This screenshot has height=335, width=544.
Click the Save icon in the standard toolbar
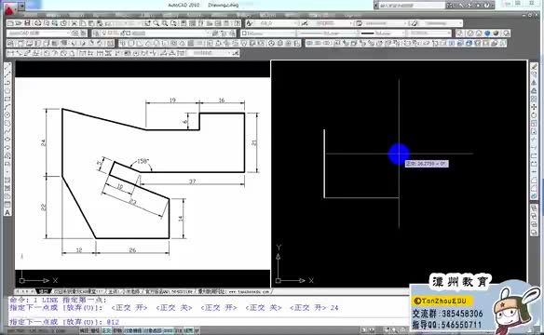27,23
